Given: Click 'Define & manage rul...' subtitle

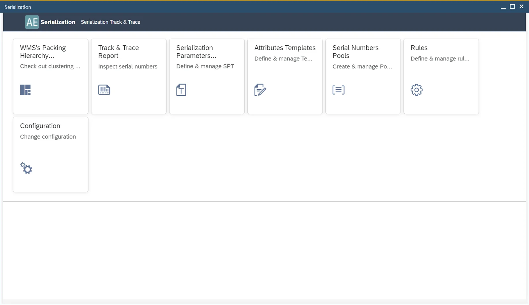Looking at the screenshot, I should coord(440,58).
